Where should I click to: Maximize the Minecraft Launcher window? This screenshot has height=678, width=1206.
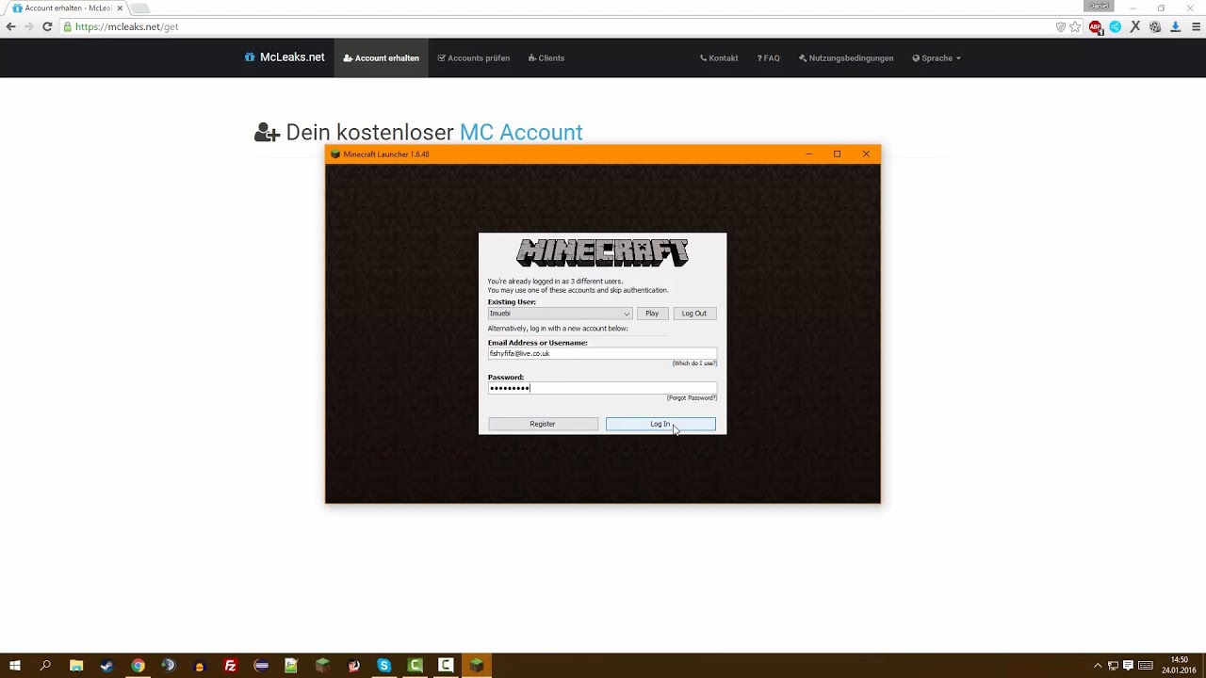pos(837,154)
